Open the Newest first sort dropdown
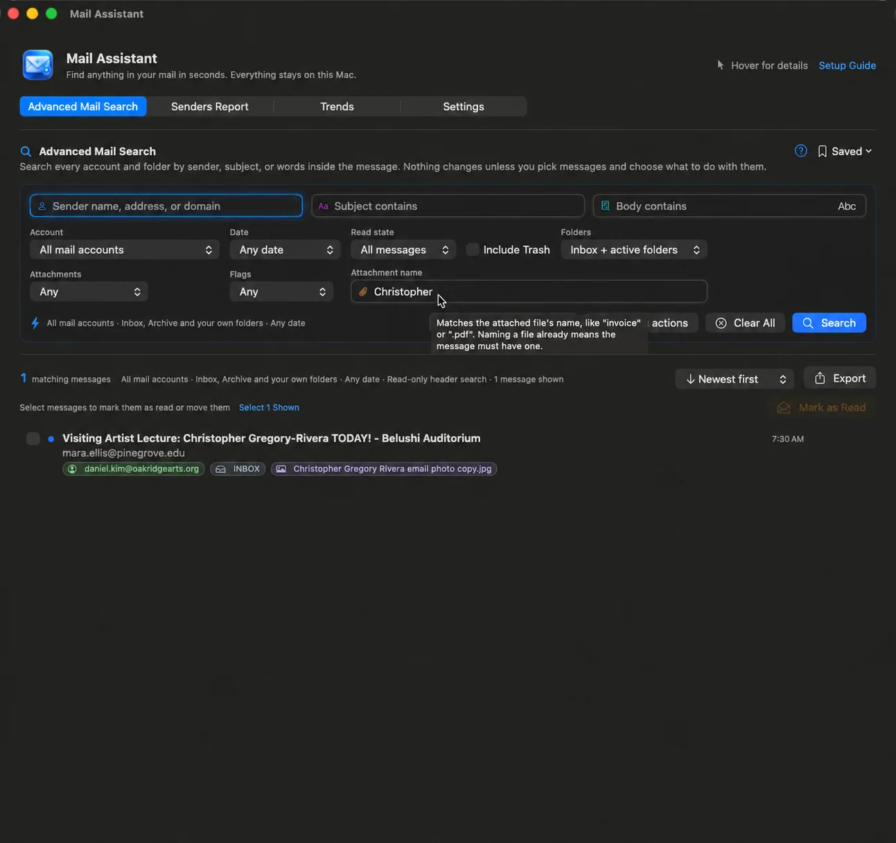The width and height of the screenshot is (896, 843). 735,379
